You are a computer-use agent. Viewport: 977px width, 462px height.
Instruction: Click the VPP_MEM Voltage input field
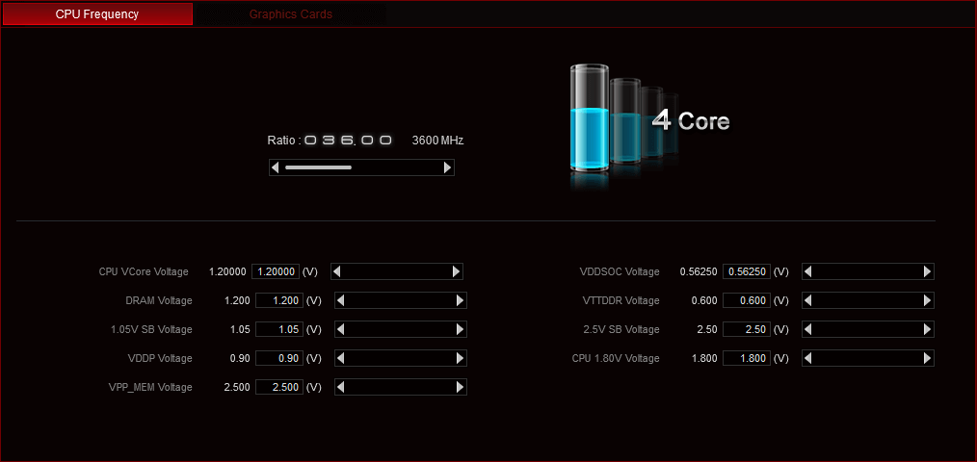[279, 387]
